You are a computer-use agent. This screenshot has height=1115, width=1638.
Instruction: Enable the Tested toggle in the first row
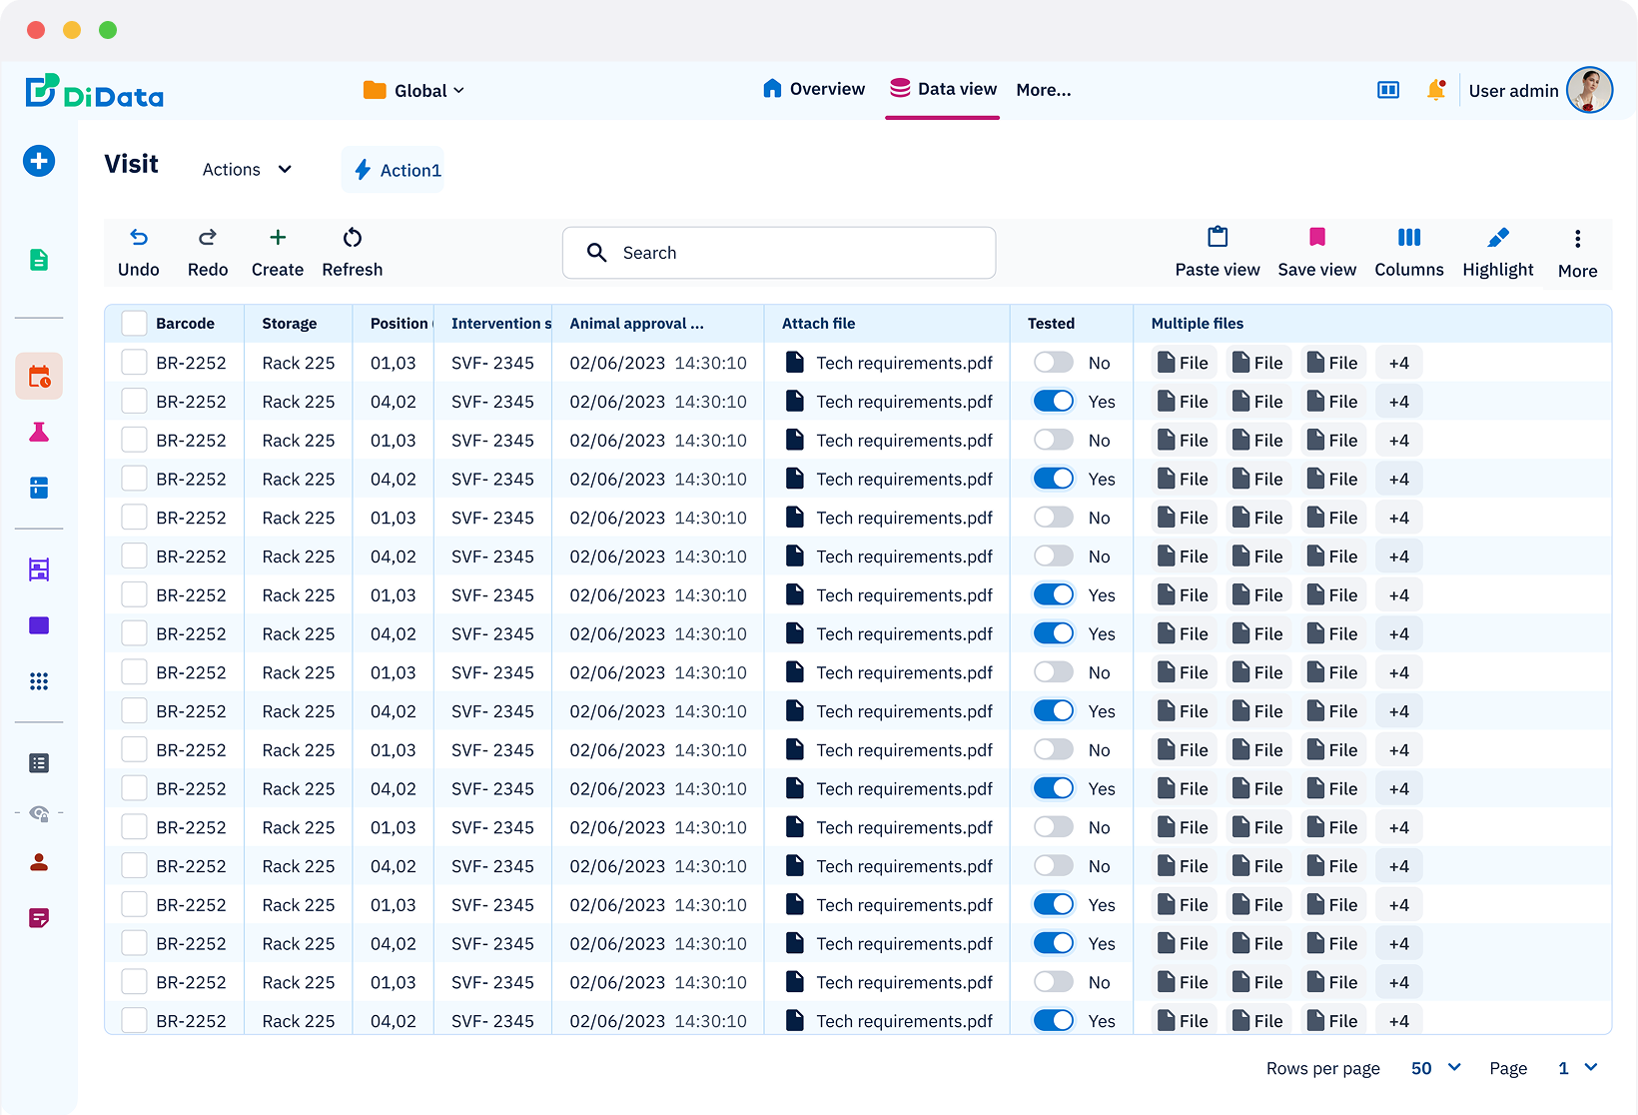[x=1053, y=362]
